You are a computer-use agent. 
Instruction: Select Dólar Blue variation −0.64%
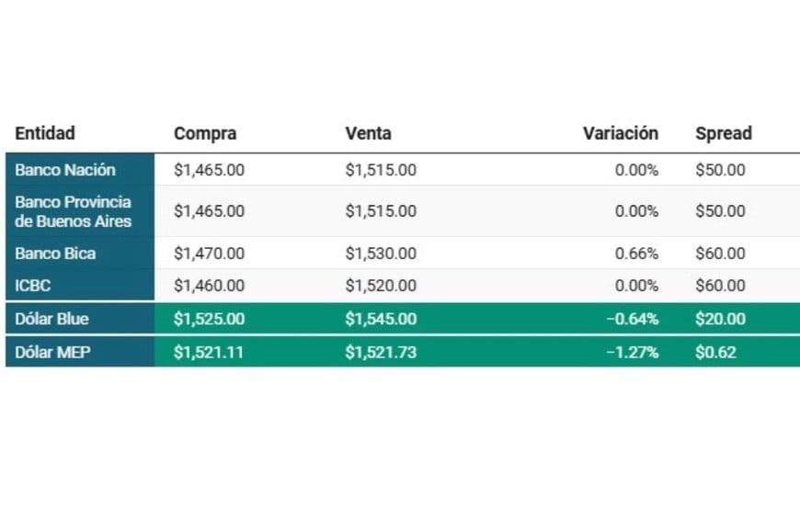point(633,319)
